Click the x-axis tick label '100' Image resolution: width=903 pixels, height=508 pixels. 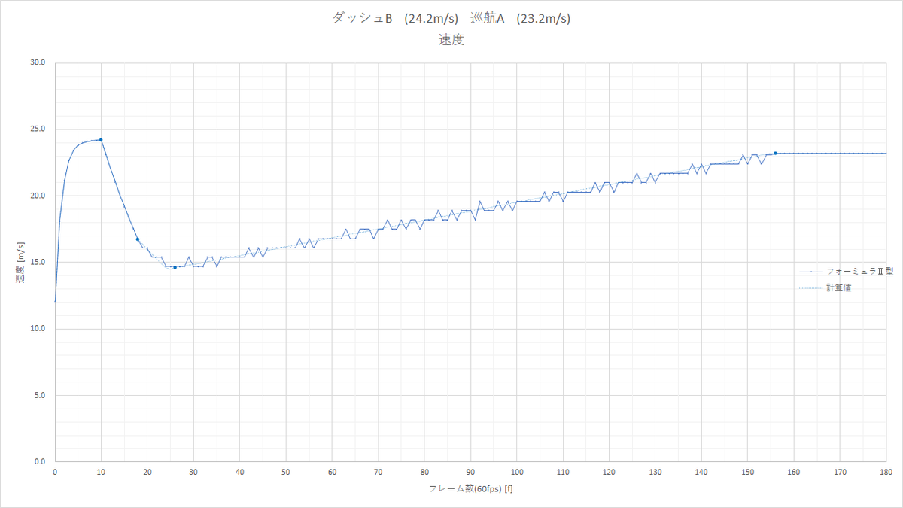tap(517, 473)
